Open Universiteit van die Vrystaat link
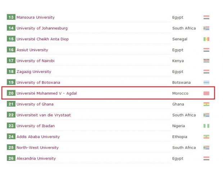223x176 pixels. click(x=44, y=115)
